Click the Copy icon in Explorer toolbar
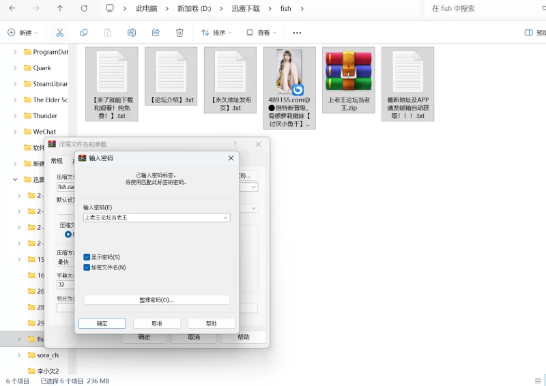546x386 pixels. coord(83,33)
